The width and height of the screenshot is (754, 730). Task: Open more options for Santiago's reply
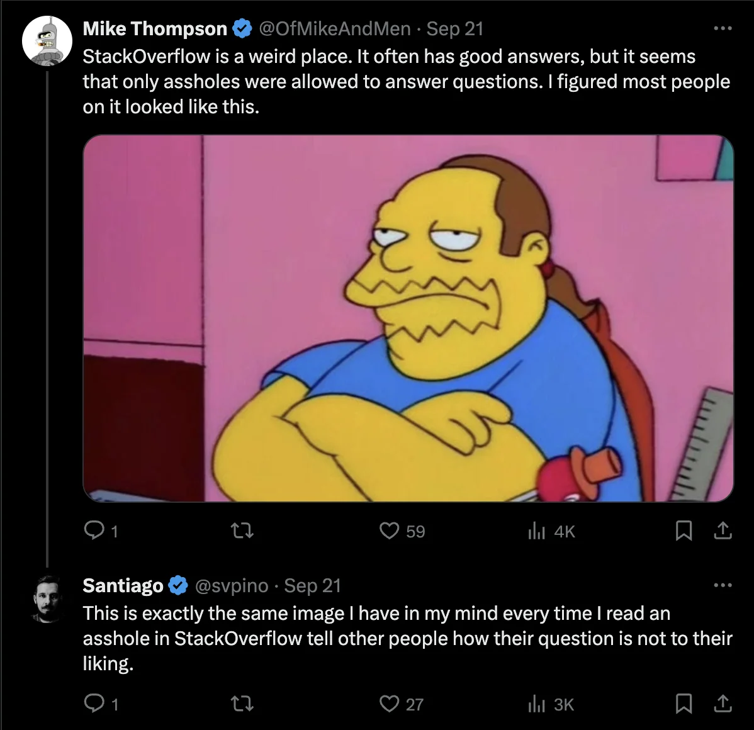click(x=723, y=585)
